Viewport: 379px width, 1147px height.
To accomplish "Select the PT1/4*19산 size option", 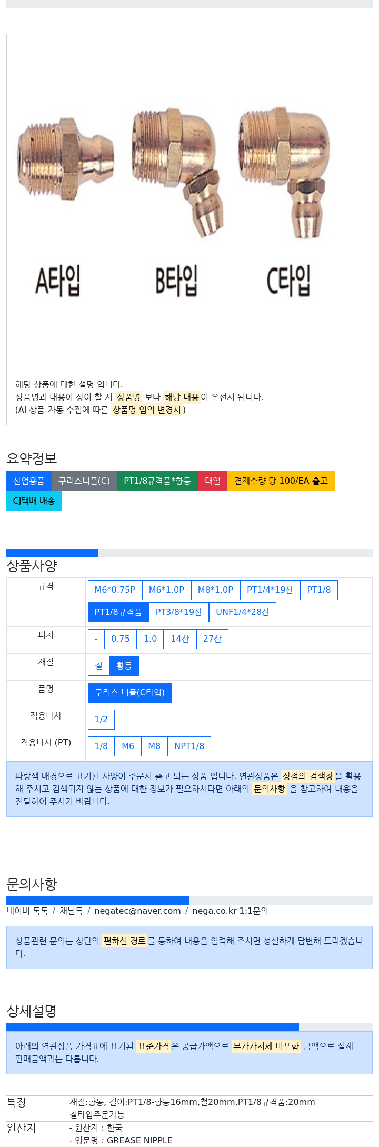I will coord(270,590).
